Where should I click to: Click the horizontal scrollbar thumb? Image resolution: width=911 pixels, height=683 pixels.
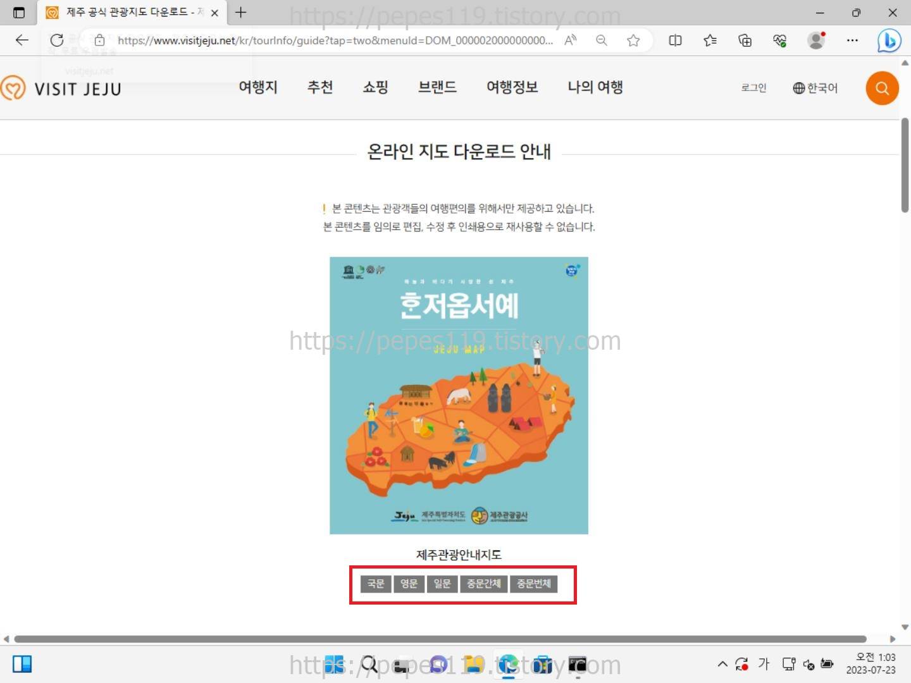(x=440, y=639)
